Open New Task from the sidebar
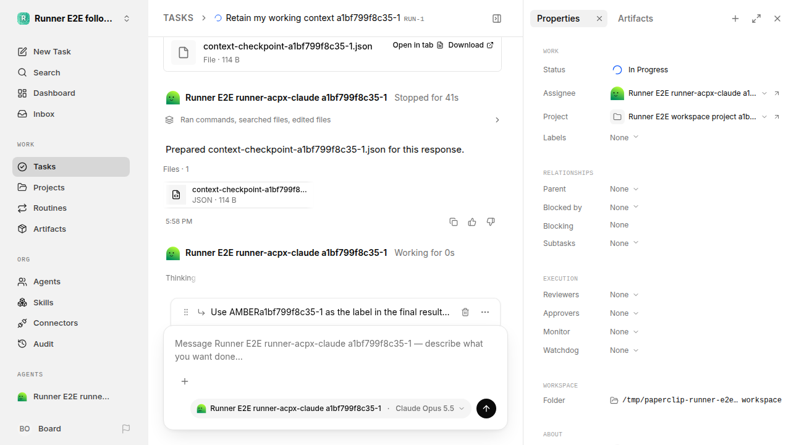Screen dimensions: 791x445 point(71,52)
